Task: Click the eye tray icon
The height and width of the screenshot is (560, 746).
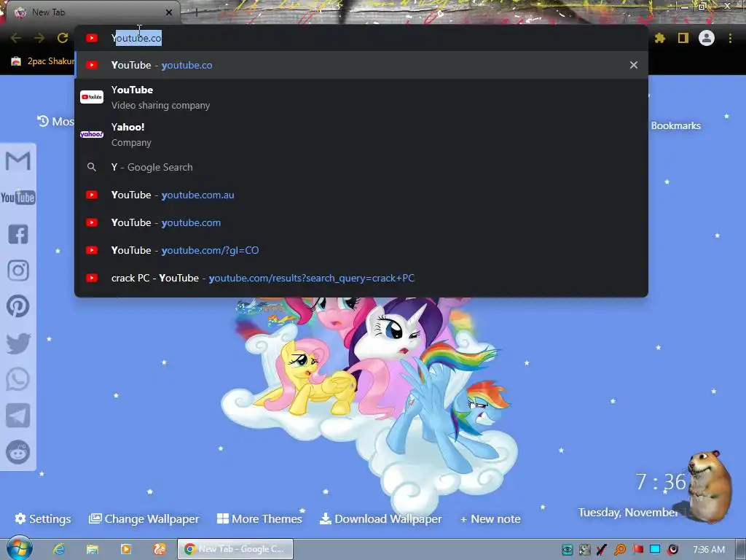Action: [567, 550]
